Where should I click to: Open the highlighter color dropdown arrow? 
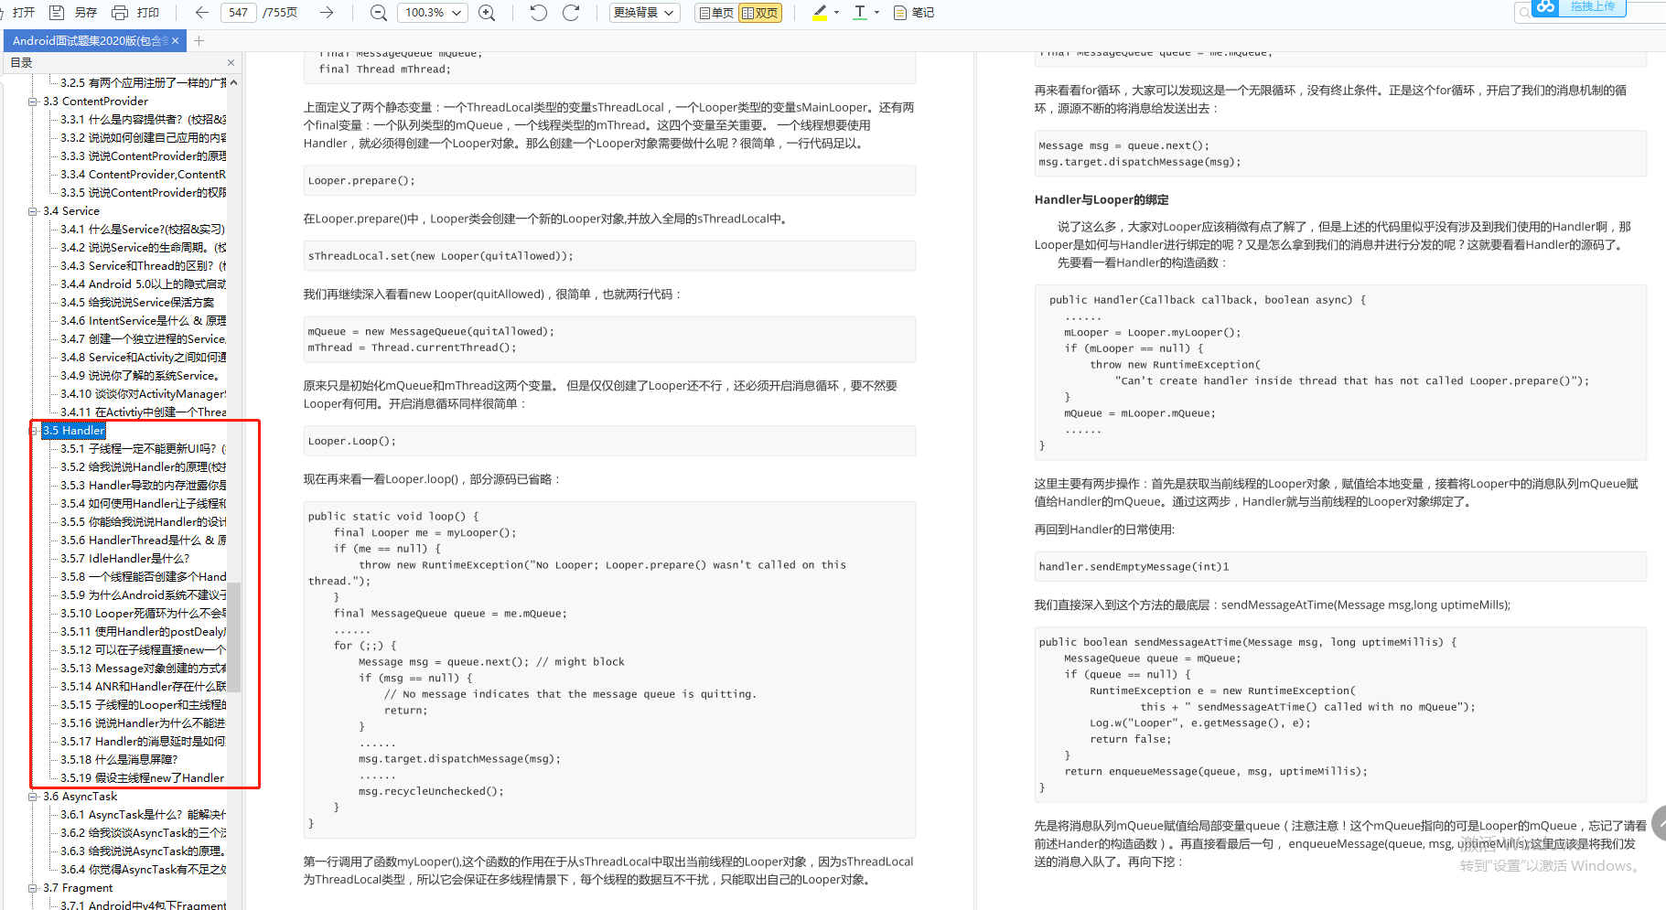(836, 13)
